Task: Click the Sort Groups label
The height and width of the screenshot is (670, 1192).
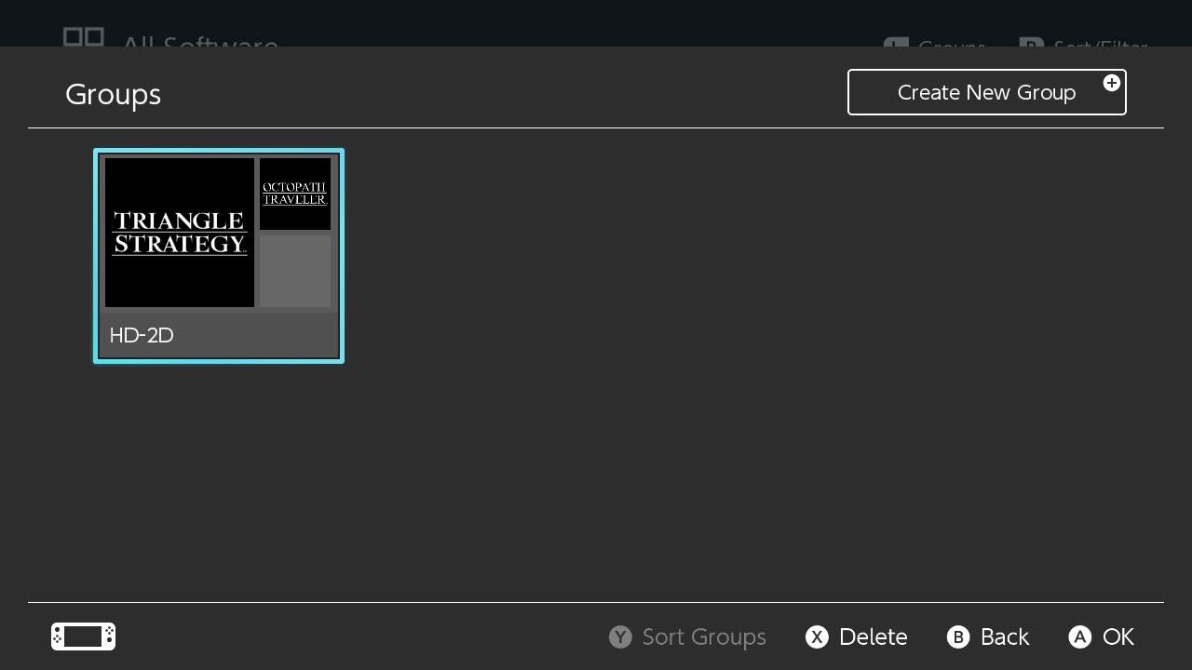Action: pyautogui.click(x=703, y=636)
